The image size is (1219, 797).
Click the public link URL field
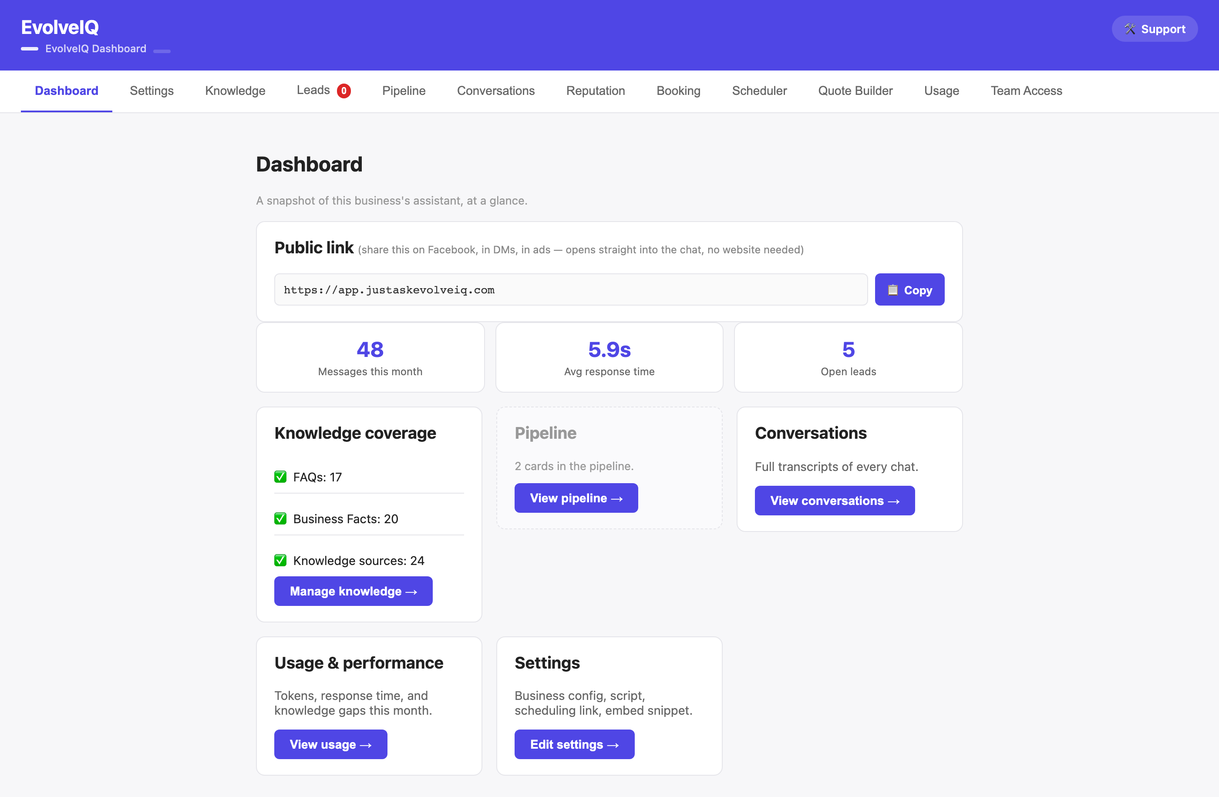click(x=571, y=290)
